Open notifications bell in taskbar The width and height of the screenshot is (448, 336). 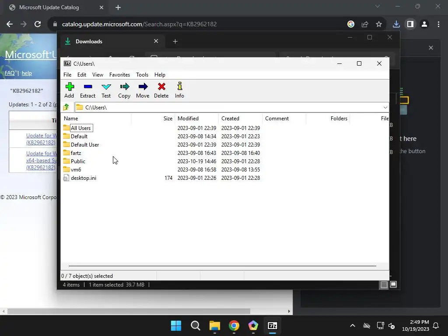[x=436, y=325]
